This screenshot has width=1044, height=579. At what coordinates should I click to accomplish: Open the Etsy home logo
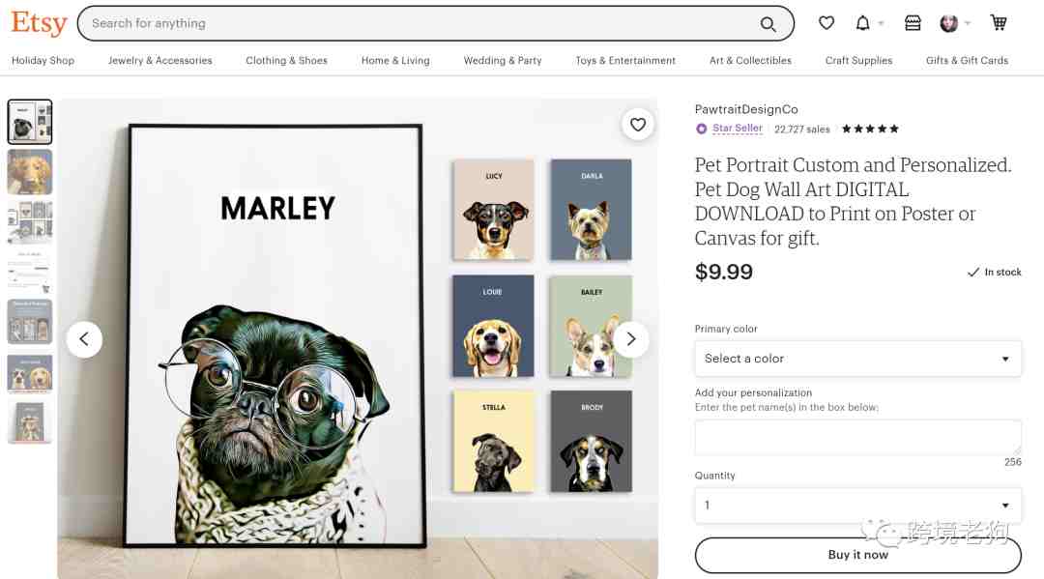[40, 23]
